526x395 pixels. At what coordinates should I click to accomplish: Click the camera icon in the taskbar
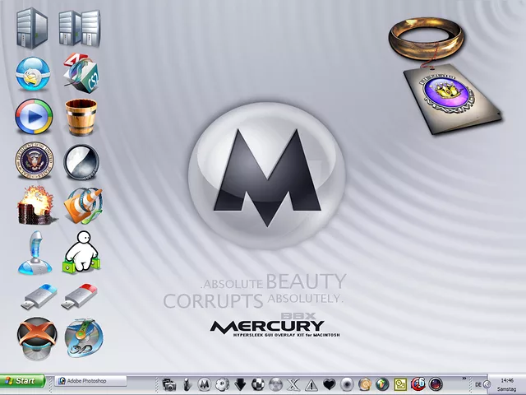pos(169,383)
